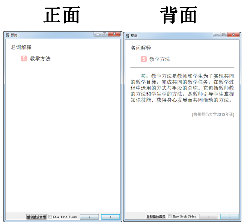Viewport: 244px width, 222px height.
Task: Click the 教学方法 term on the left card
Action: click(40, 58)
